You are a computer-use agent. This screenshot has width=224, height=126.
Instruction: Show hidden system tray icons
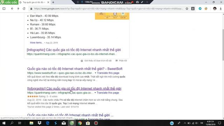[185, 123]
